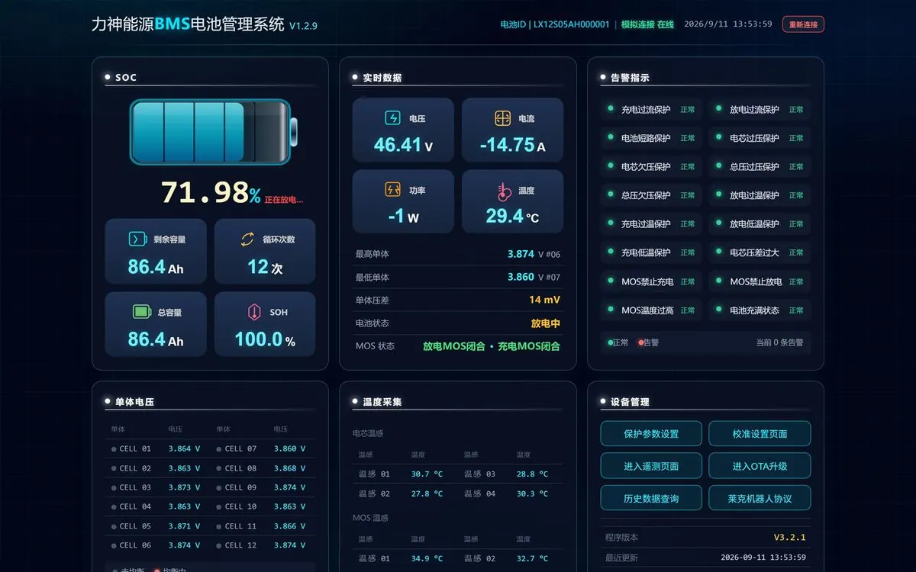Click the MOS禁止放电 status indicator dot
Viewport: 916px width, 572px height.
[x=718, y=281]
